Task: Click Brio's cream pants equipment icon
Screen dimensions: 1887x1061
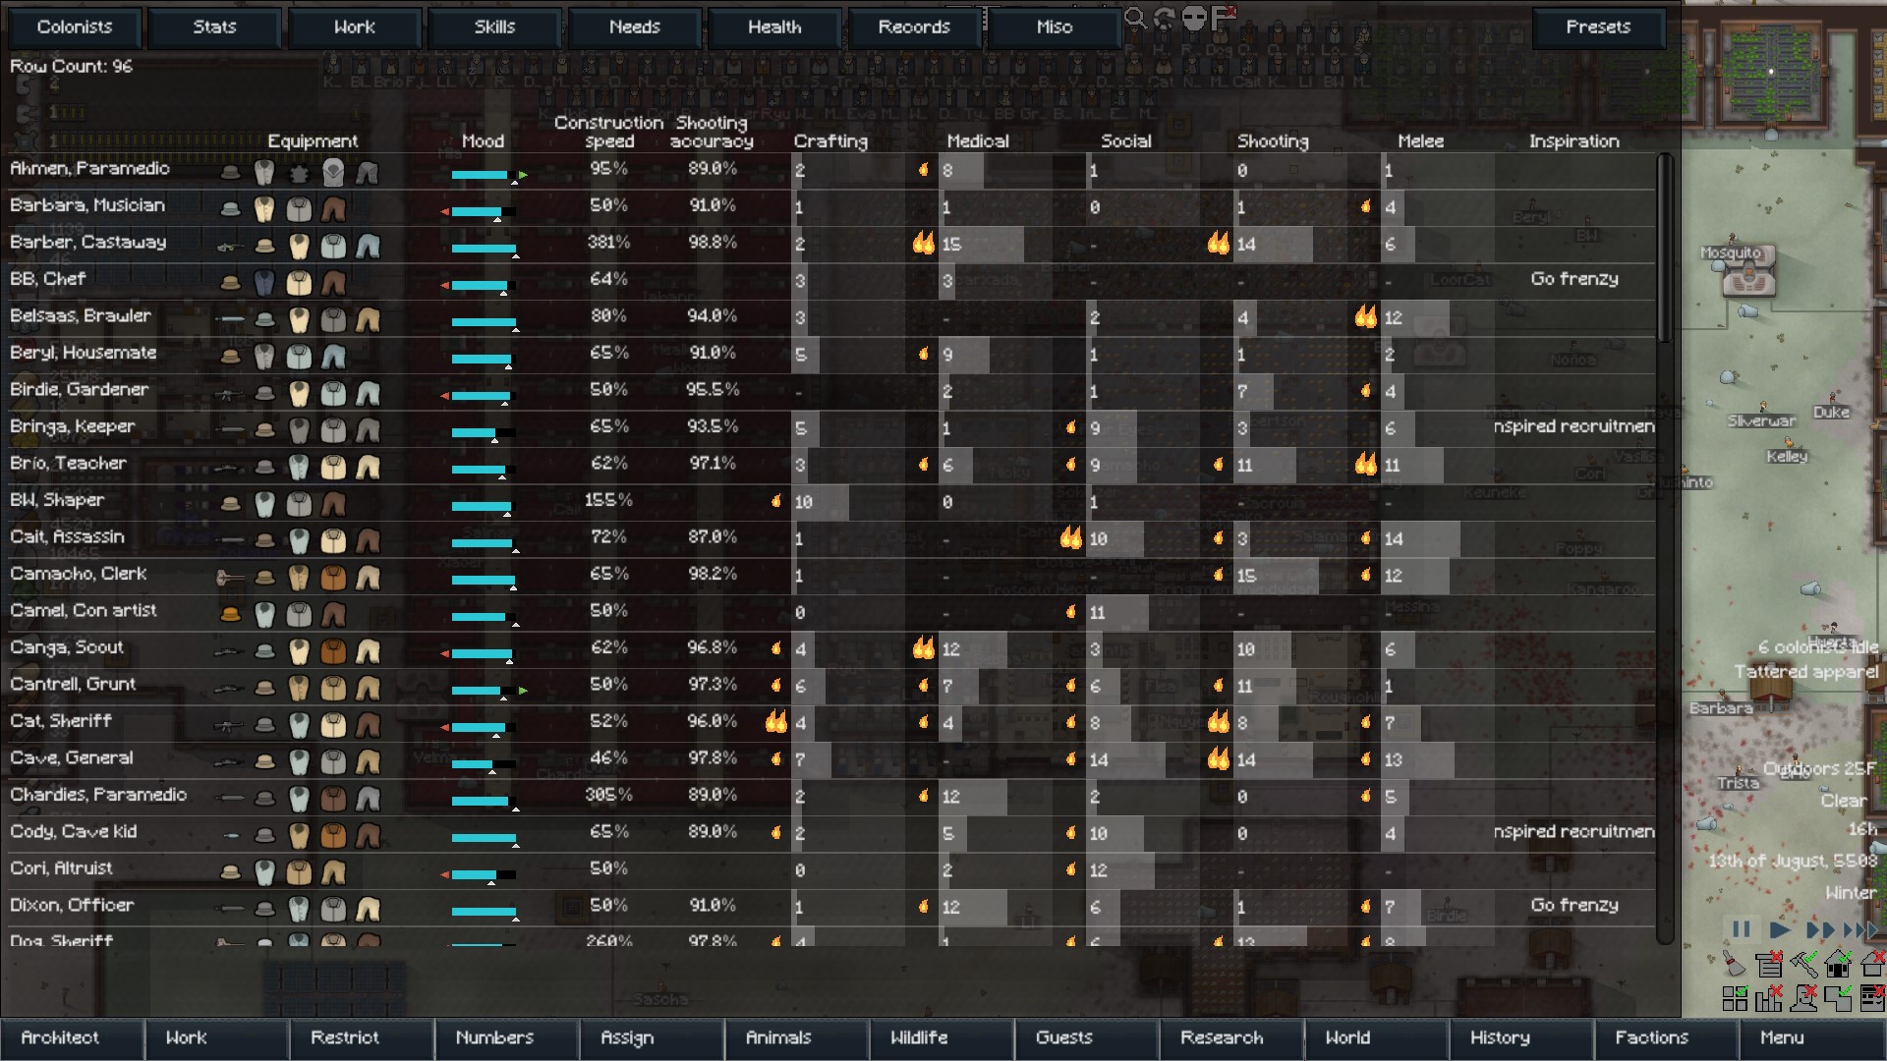Action: click(x=368, y=468)
